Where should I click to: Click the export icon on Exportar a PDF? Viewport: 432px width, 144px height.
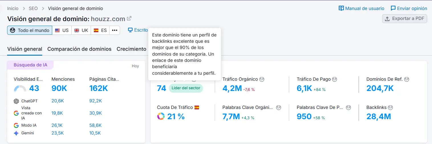(x=387, y=19)
